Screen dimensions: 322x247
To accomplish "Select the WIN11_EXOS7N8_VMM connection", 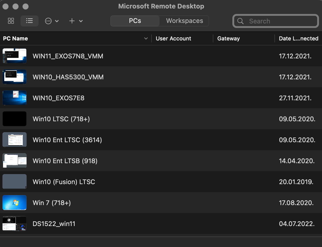I will (x=68, y=56).
